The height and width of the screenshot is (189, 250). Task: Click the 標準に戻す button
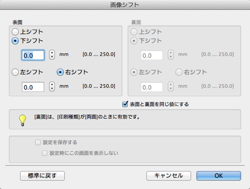(x=42, y=175)
